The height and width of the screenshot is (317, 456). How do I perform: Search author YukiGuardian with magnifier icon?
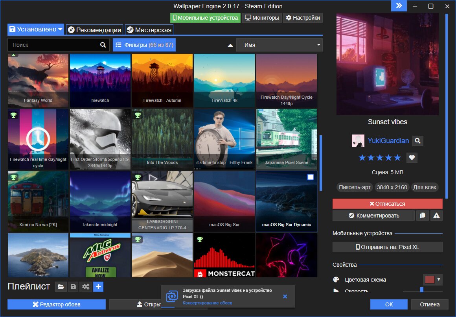point(417,141)
